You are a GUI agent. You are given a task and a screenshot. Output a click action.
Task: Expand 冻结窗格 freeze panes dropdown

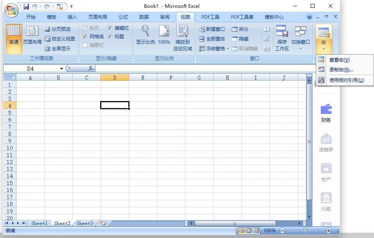point(228,48)
